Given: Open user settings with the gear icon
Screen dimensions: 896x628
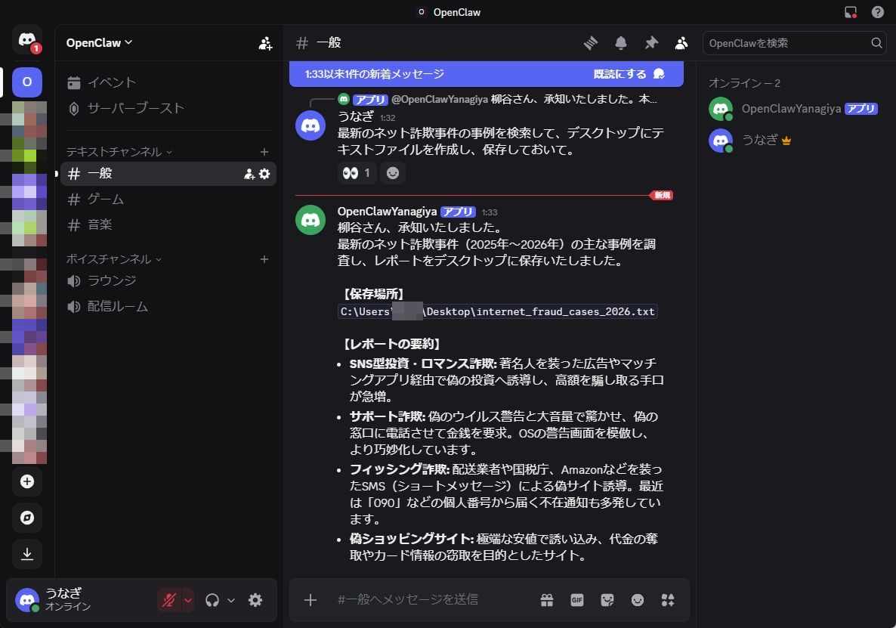Looking at the screenshot, I should pos(255,599).
